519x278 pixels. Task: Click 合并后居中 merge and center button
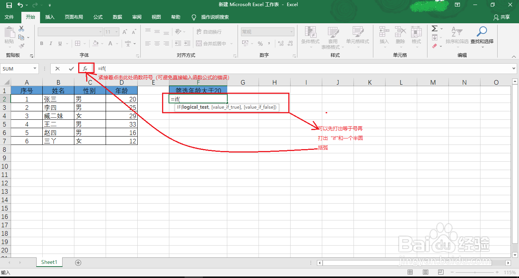212,43
